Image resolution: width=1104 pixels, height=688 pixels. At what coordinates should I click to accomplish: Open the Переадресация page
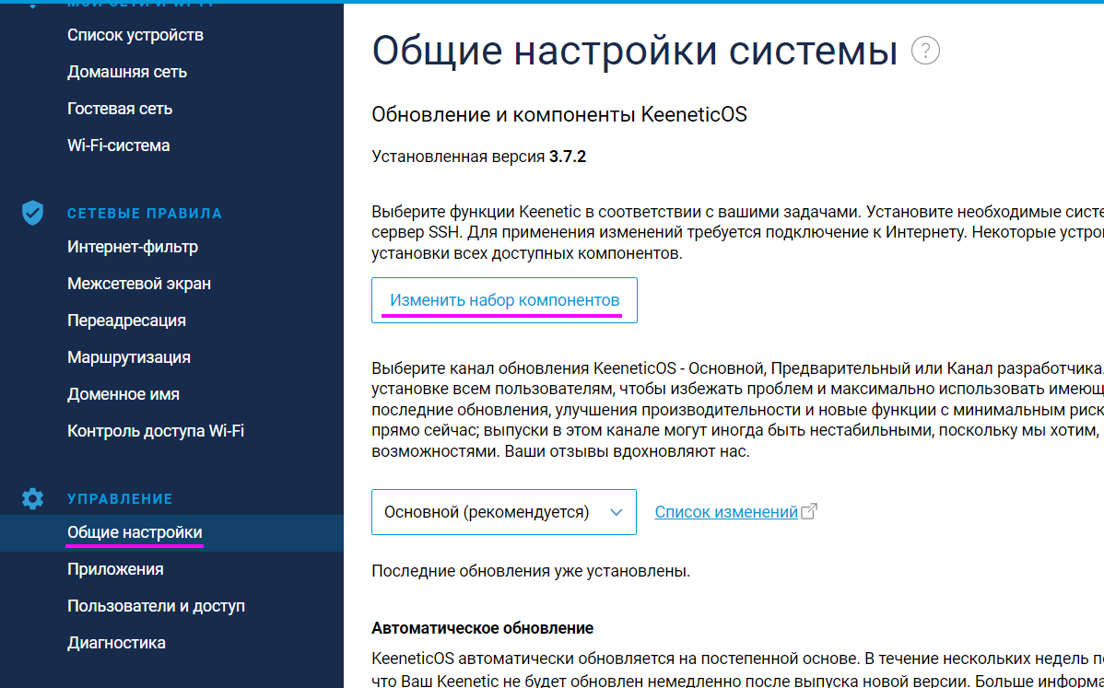click(x=127, y=321)
